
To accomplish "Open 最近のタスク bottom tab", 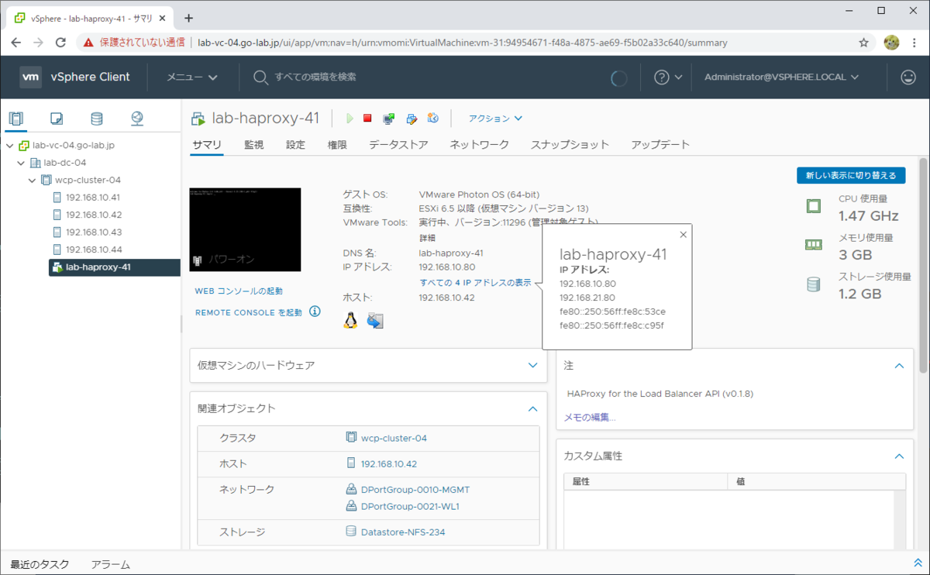I will [40, 564].
